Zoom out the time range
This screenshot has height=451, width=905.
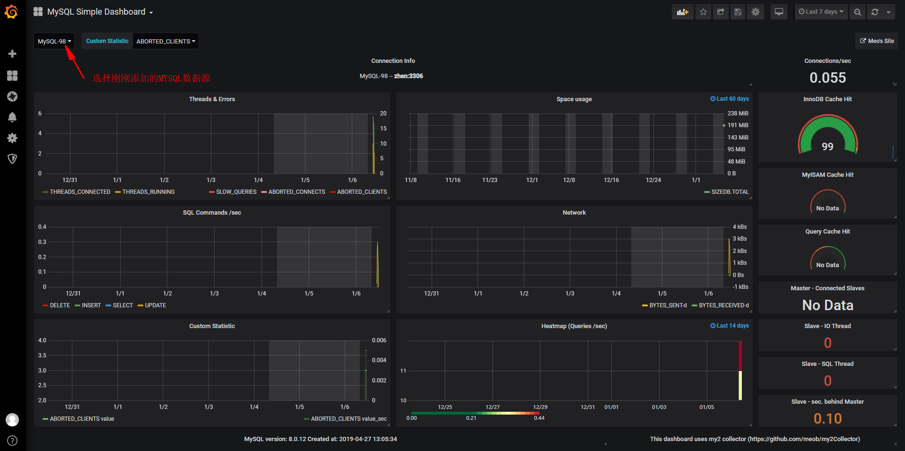[x=857, y=12]
